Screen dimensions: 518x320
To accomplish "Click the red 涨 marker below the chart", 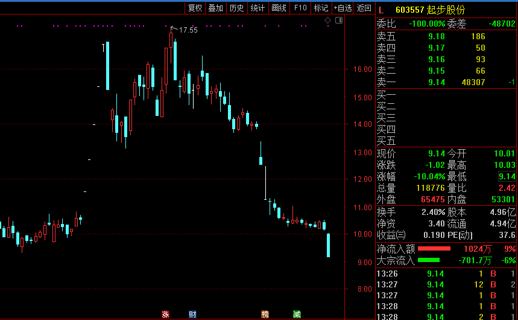I will (x=165, y=314).
